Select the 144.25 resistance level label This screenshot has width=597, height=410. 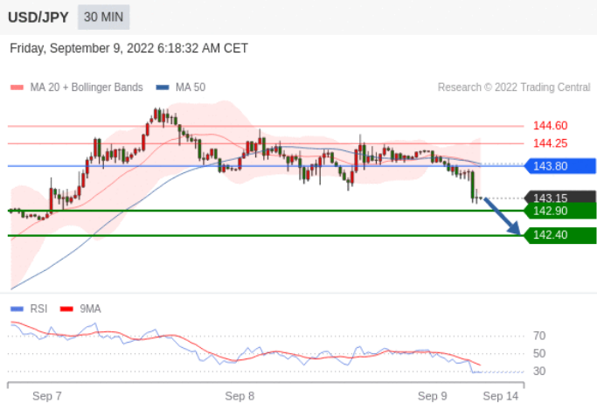tap(550, 143)
